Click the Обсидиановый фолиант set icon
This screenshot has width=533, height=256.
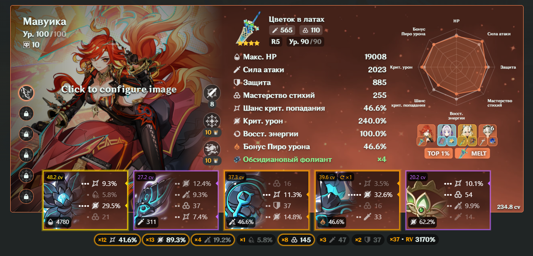pyautogui.click(x=238, y=159)
